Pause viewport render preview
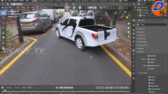The height and width of the screenshot is (94, 168). 101,8
